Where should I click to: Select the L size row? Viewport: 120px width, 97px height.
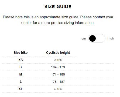58,82
